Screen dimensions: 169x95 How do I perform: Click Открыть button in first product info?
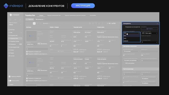(61, 51)
